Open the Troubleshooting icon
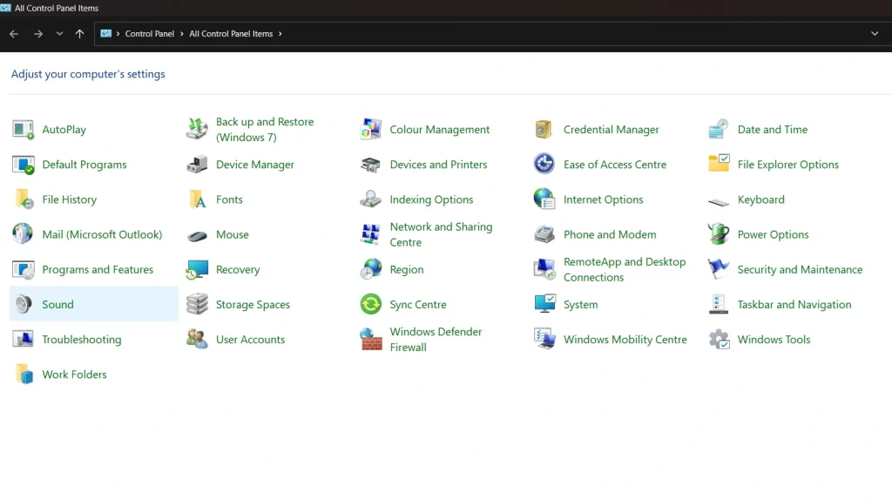This screenshot has height=500, width=892. pyautogui.click(x=24, y=340)
